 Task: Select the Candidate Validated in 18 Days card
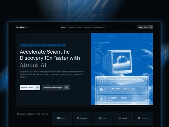[122, 80]
